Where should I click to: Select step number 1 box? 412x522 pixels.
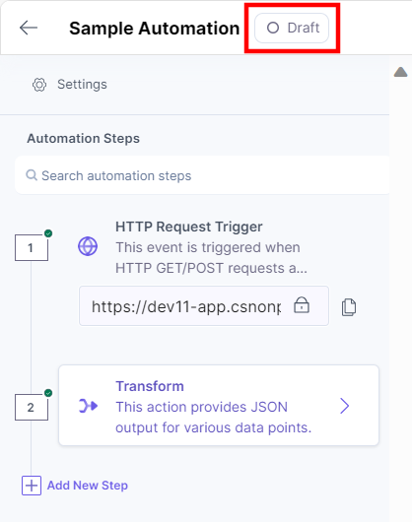point(32,247)
